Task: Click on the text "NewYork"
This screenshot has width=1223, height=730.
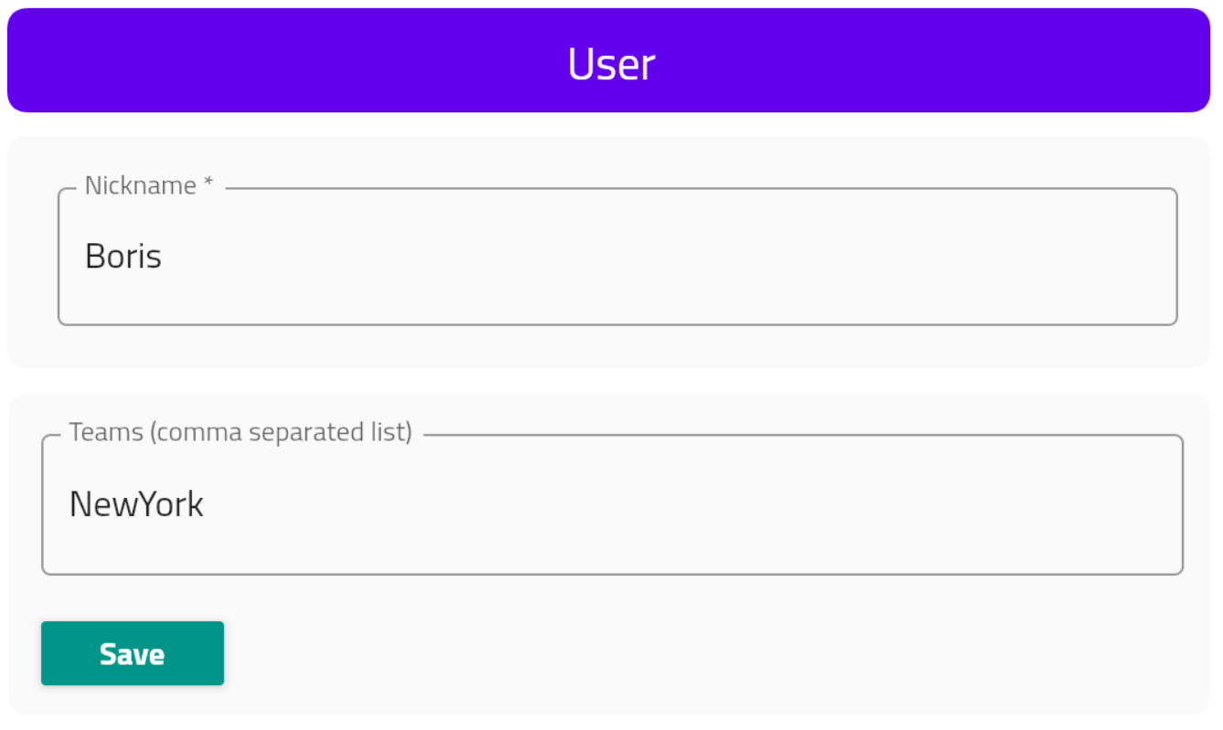Action: 136,504
